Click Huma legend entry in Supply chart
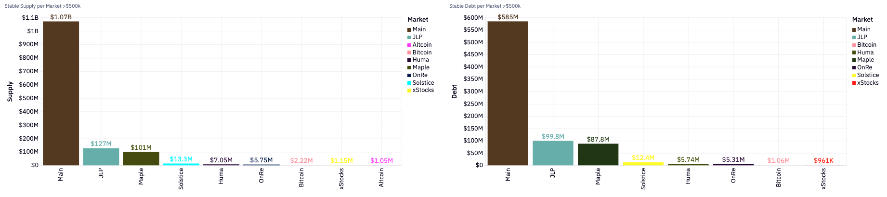The height and width of the screenshot is (197, 887). pos(420,60)
